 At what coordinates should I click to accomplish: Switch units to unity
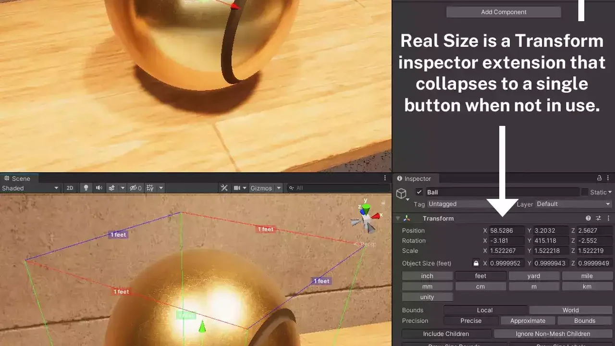click(x=427, y=297)
